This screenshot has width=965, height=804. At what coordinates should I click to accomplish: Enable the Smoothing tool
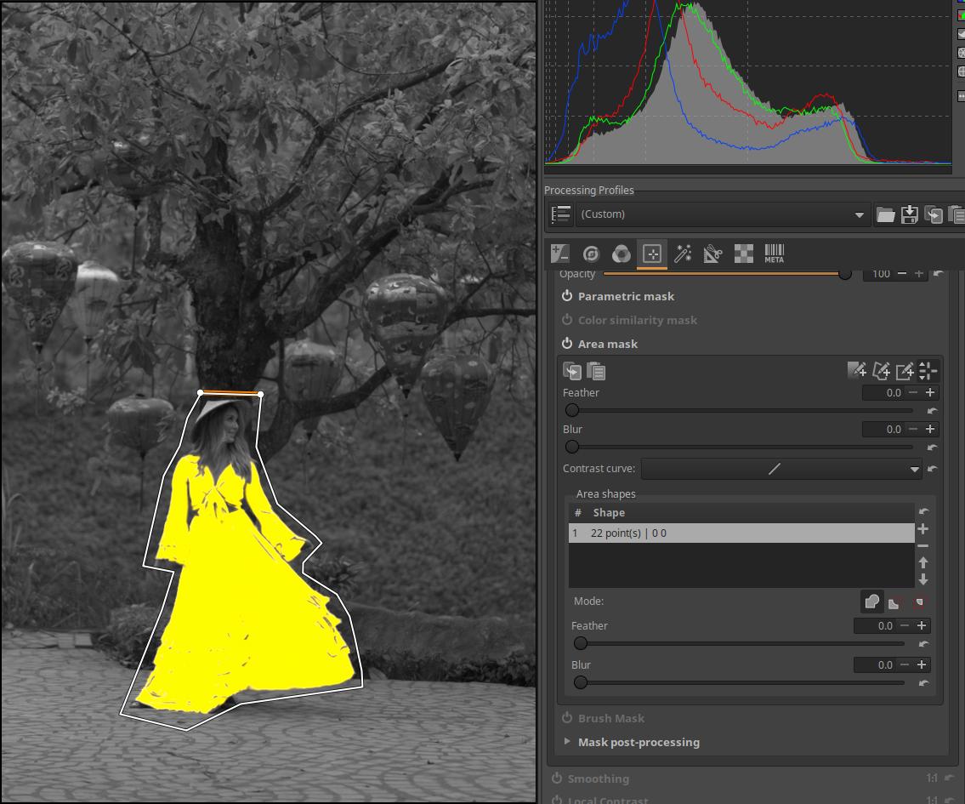coord(557,778)
